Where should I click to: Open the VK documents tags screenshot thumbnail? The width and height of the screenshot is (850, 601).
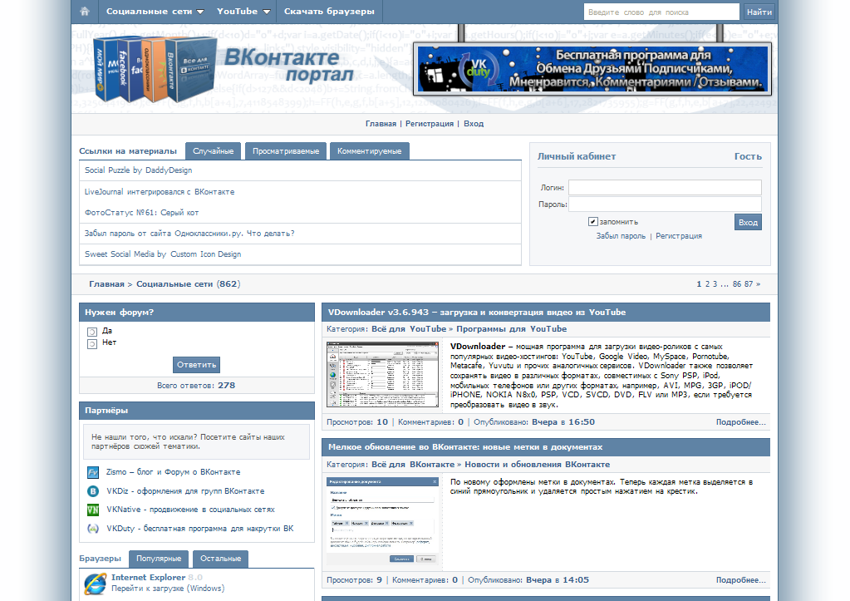coord(383,521)
